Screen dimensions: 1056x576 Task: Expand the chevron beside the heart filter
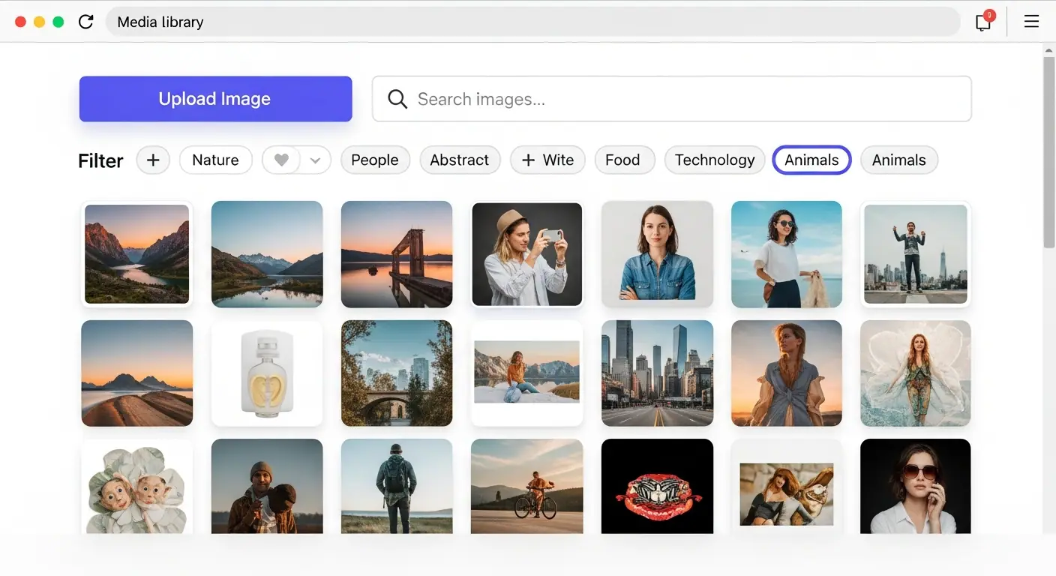pos(316,160)
